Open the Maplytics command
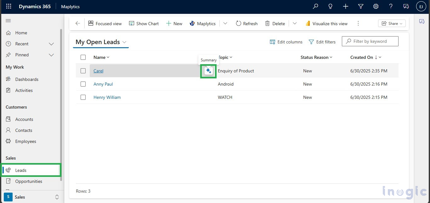 pyautogui.click(x=203, y=24)
